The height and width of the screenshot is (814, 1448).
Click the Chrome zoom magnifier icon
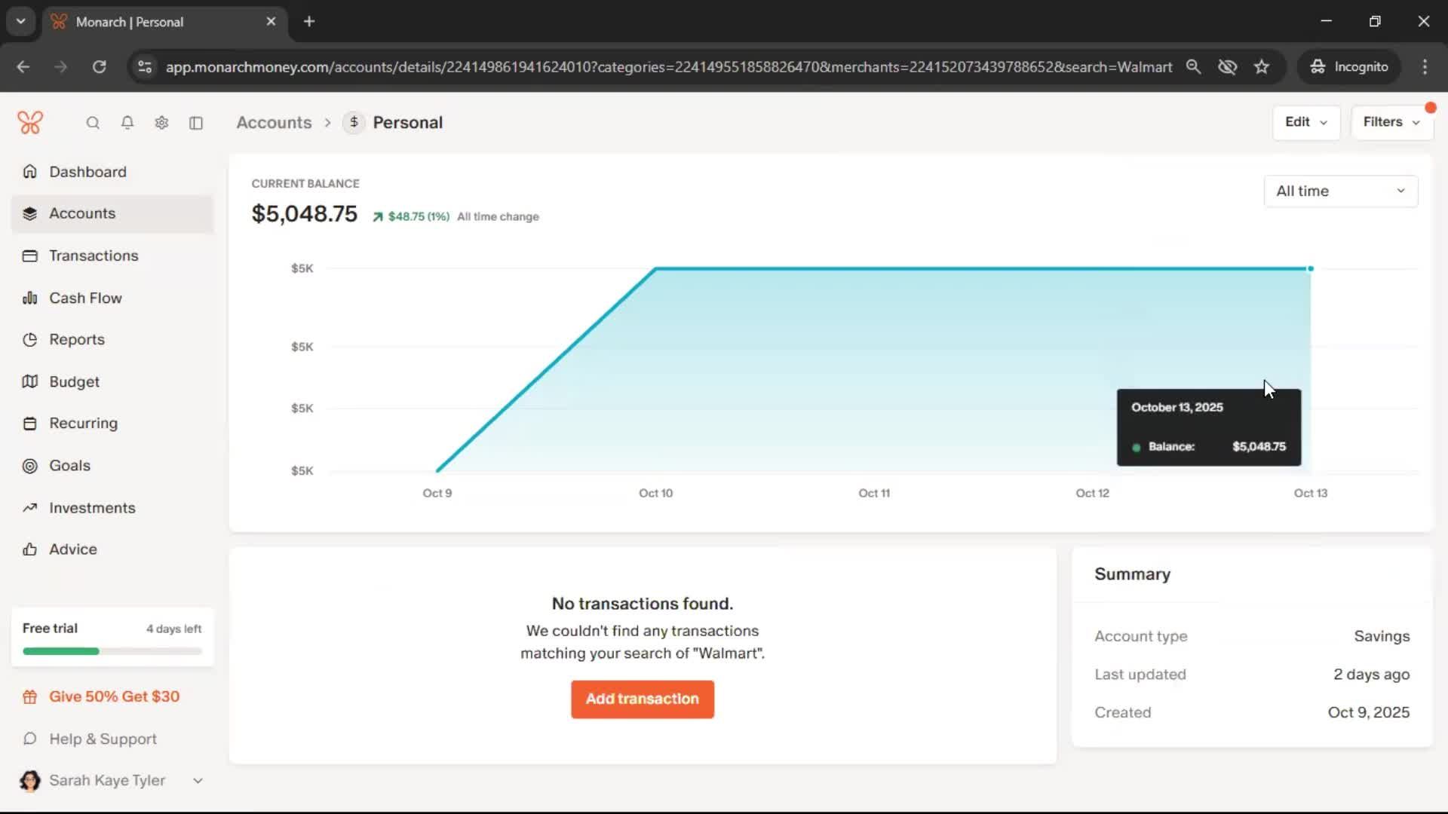coord(1193,67)
